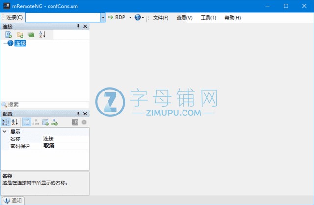
Task: Close the 连接 panel
Action: pyautogui.click(x=85, y=26)
